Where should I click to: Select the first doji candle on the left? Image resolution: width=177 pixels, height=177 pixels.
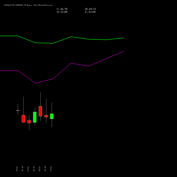click(18, 110)
